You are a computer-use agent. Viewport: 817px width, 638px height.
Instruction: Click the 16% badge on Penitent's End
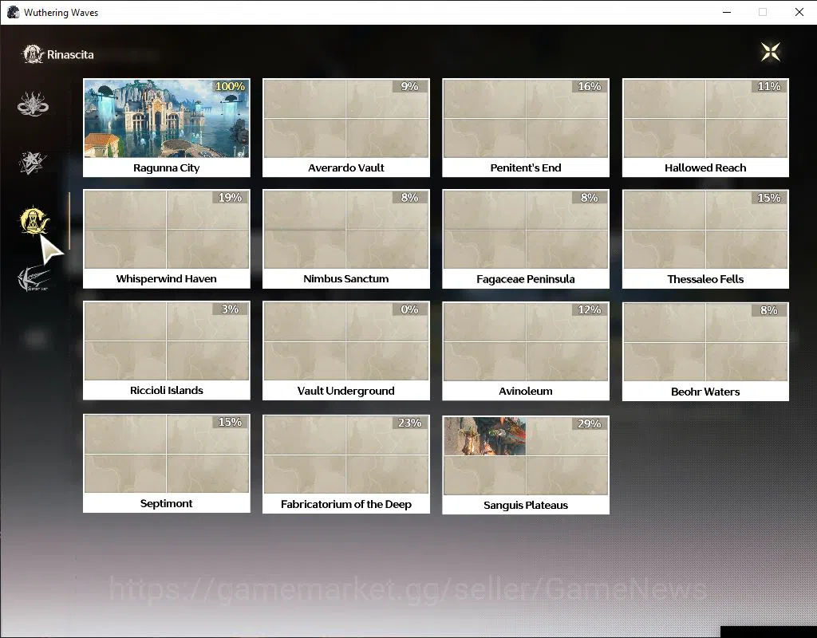point(590,86)
